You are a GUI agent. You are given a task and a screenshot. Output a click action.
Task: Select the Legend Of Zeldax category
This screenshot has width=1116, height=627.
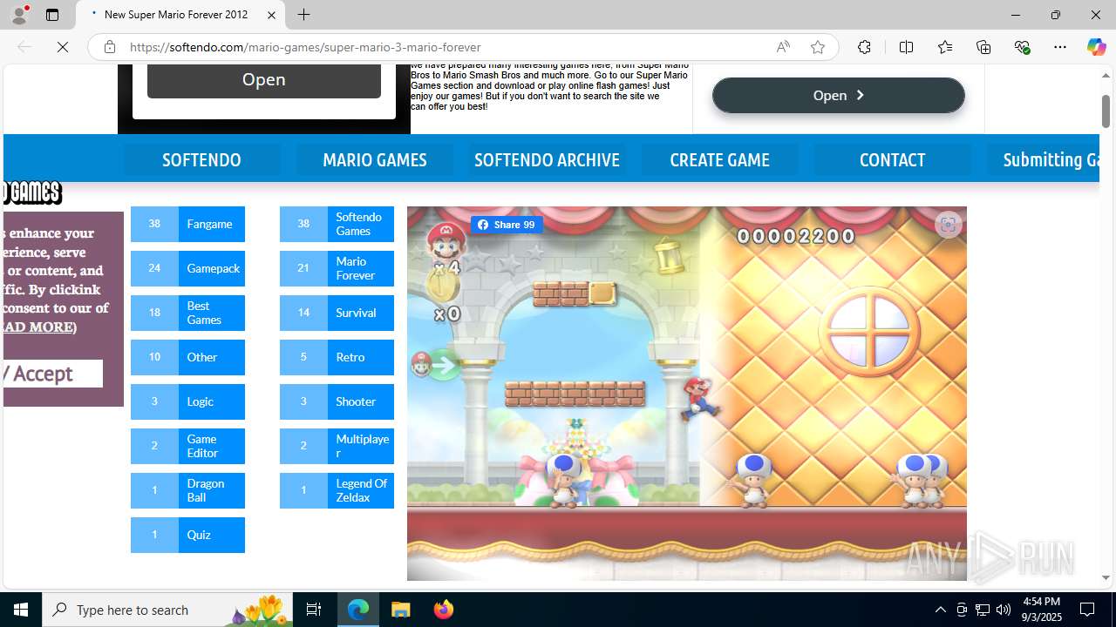337,490
